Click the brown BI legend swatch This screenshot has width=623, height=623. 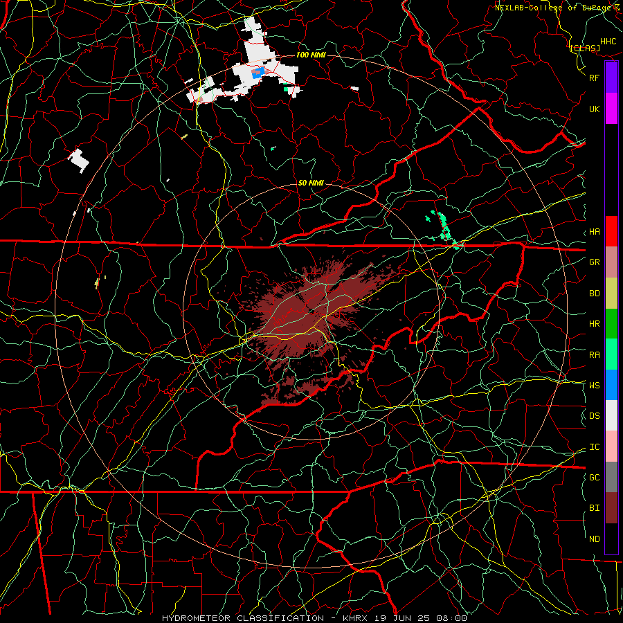[611, 508]
